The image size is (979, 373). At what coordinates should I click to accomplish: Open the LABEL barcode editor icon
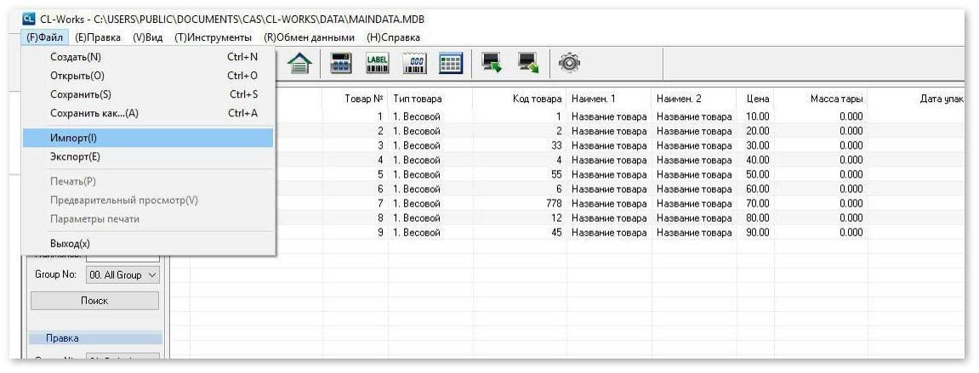[x=378, y=63]
